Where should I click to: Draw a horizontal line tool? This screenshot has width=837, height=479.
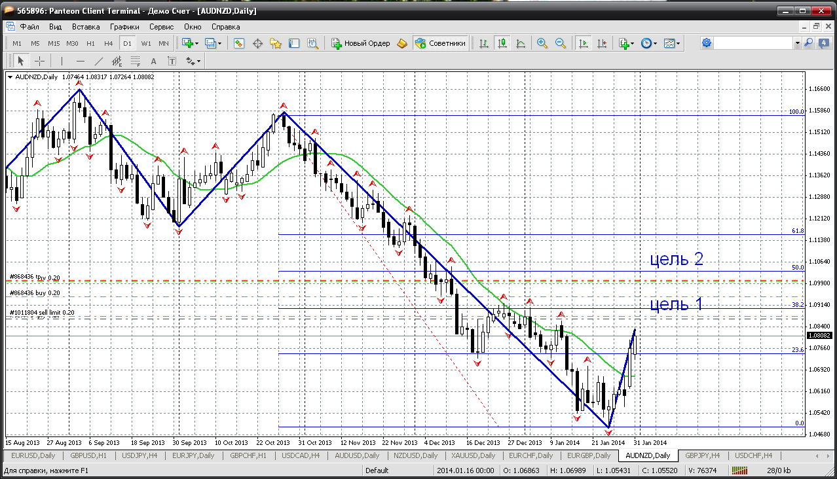tap(81, 61)
